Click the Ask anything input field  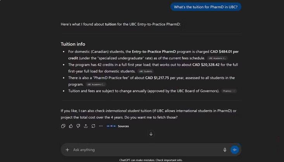pos(144,150)
